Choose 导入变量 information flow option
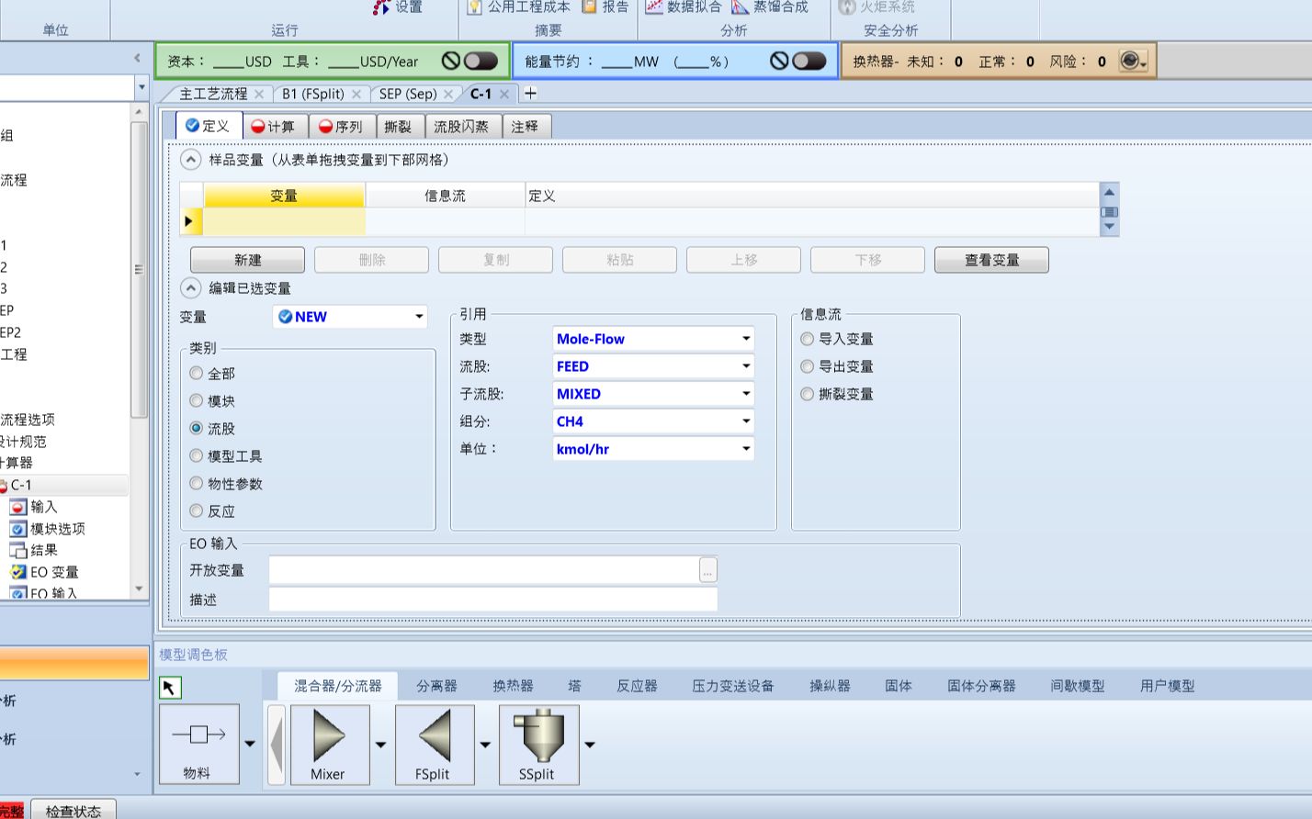Screen dimensions: 1312x819 (x=807, y=339)
